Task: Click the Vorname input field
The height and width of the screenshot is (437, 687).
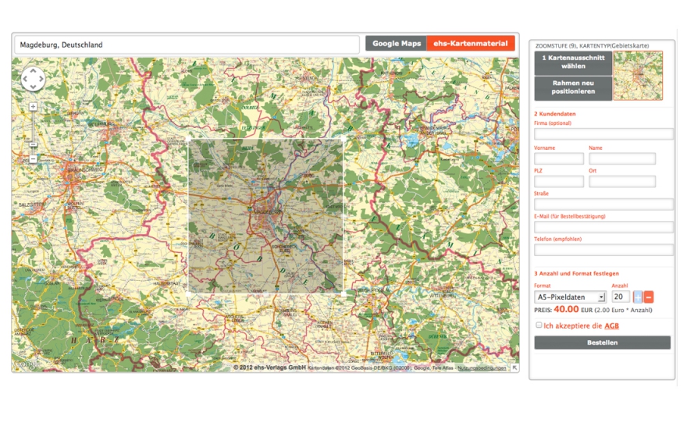Action: point(559,158)
